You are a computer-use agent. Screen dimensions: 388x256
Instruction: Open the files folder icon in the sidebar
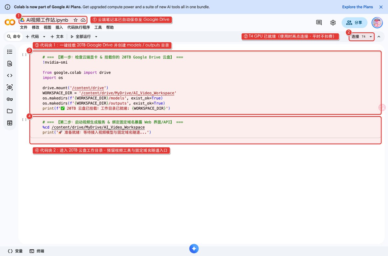tap(10, 111)
